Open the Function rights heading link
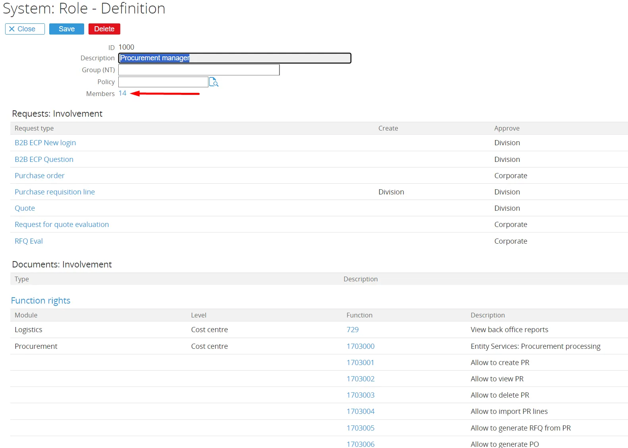Image resolution: width=628 pixels, height=448 pixels. click(x=40, y=301)
